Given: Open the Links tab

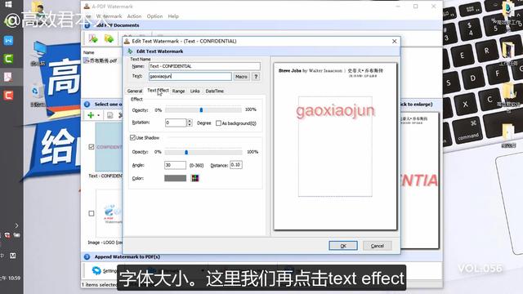Looking at the screenshot, I should (195, 91).
